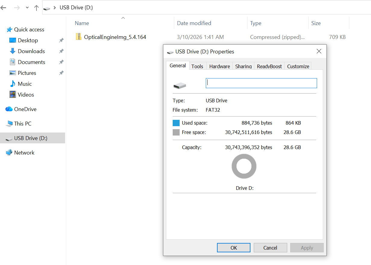The image size is (371, 265).
Task: Click the blue Used space color swatch
Action: tap(176, 123)
